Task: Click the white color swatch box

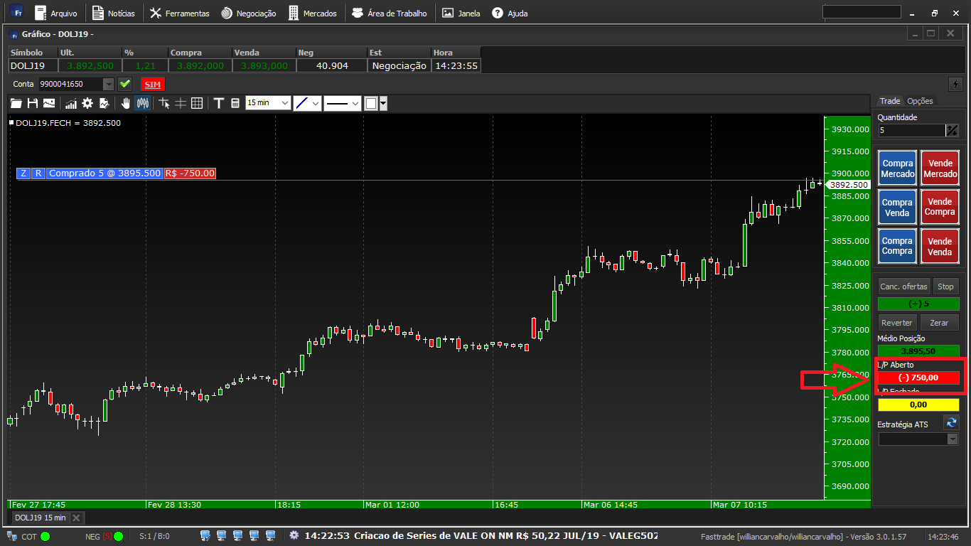Action: coord(371,103)
